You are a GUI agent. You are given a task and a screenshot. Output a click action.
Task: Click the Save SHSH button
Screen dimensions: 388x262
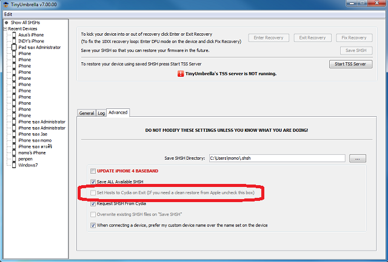356,50
